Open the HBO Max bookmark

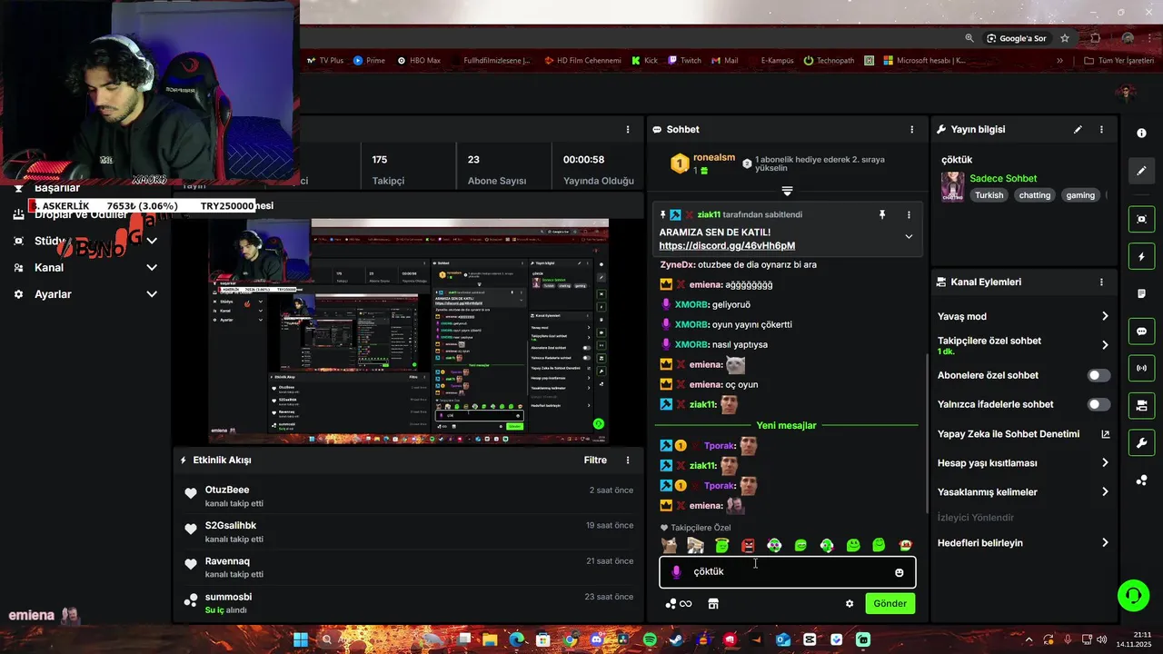click(x=418, y=61)
